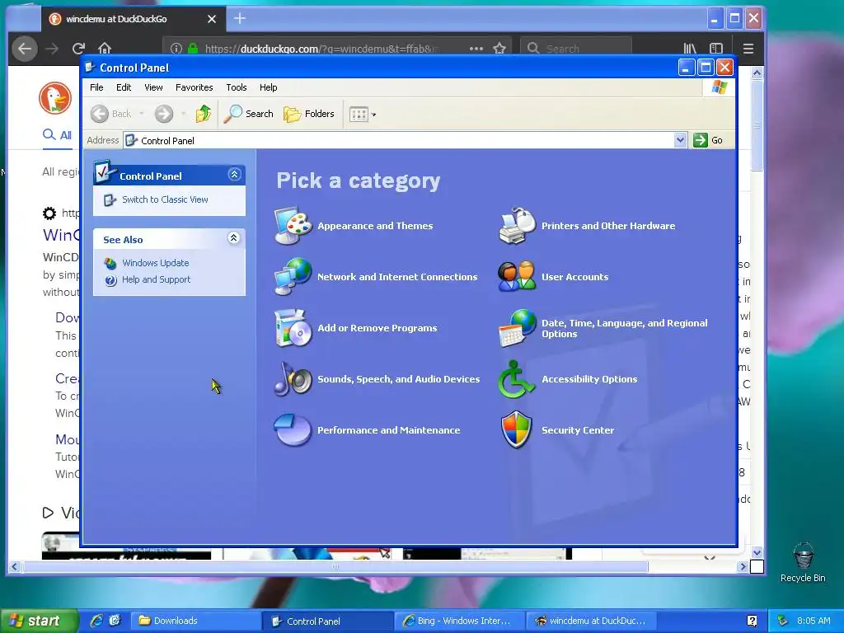Toggle the Folders pane button
The image size is (844, 633).
pyautogui.click(x=309, y=114)
